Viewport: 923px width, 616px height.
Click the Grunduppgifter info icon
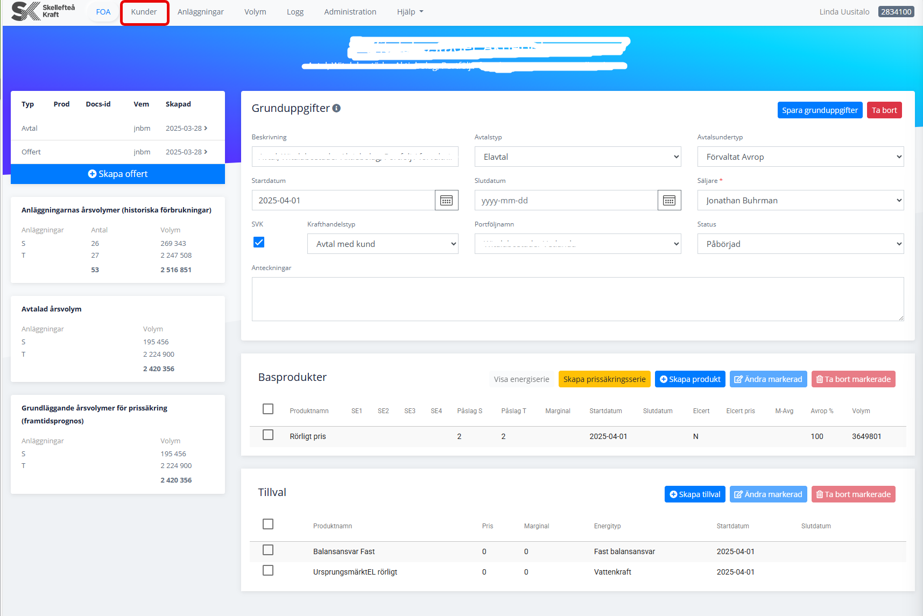[336, 108]
